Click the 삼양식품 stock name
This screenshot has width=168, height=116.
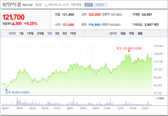coord(12,5)
